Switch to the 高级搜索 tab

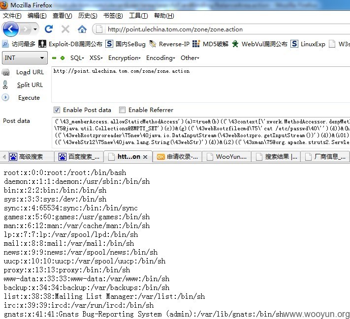coord(31,157)
